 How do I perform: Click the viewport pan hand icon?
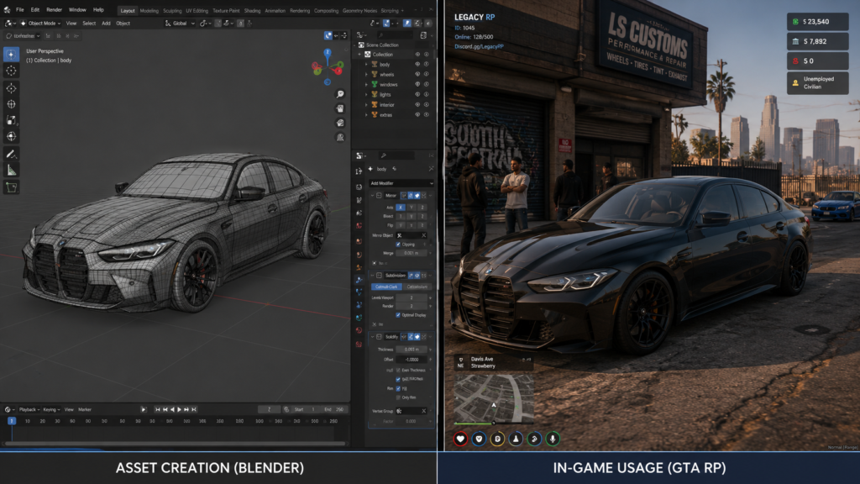(340, 108)
